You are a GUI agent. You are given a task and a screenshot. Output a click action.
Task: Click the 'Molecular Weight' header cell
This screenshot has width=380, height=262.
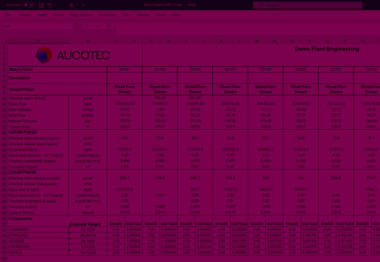pyautogui.click(x=85, y=224)
